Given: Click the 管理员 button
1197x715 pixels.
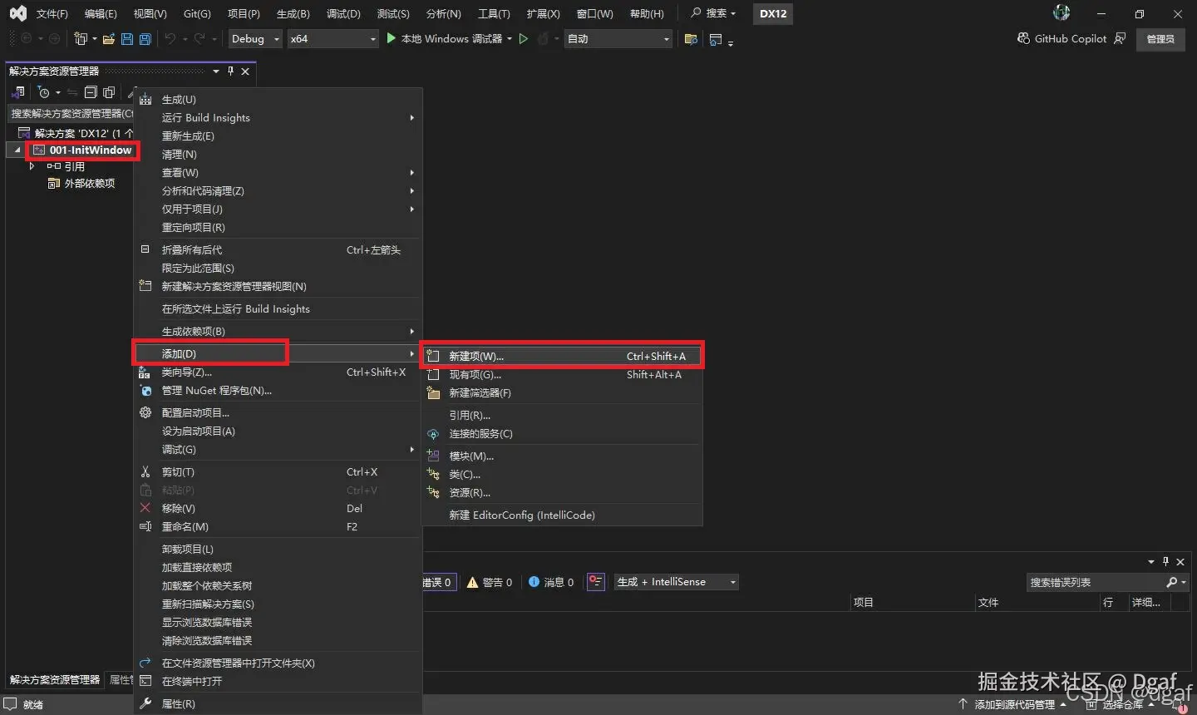Looking at the screenshot, I should point(1160,39).
